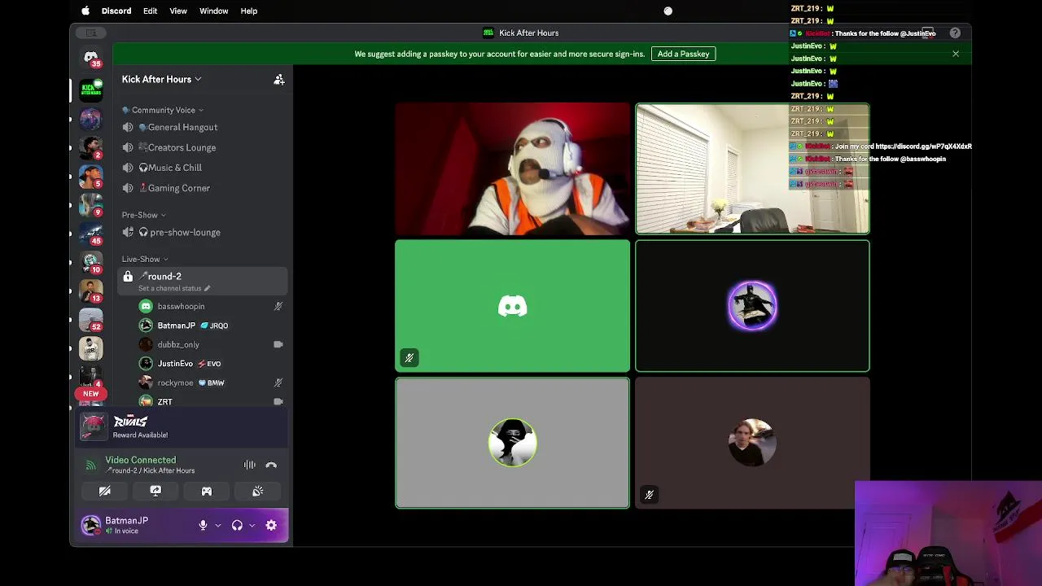
Task: Click the General Hangout speaker icon
Action: pos(128,127)
